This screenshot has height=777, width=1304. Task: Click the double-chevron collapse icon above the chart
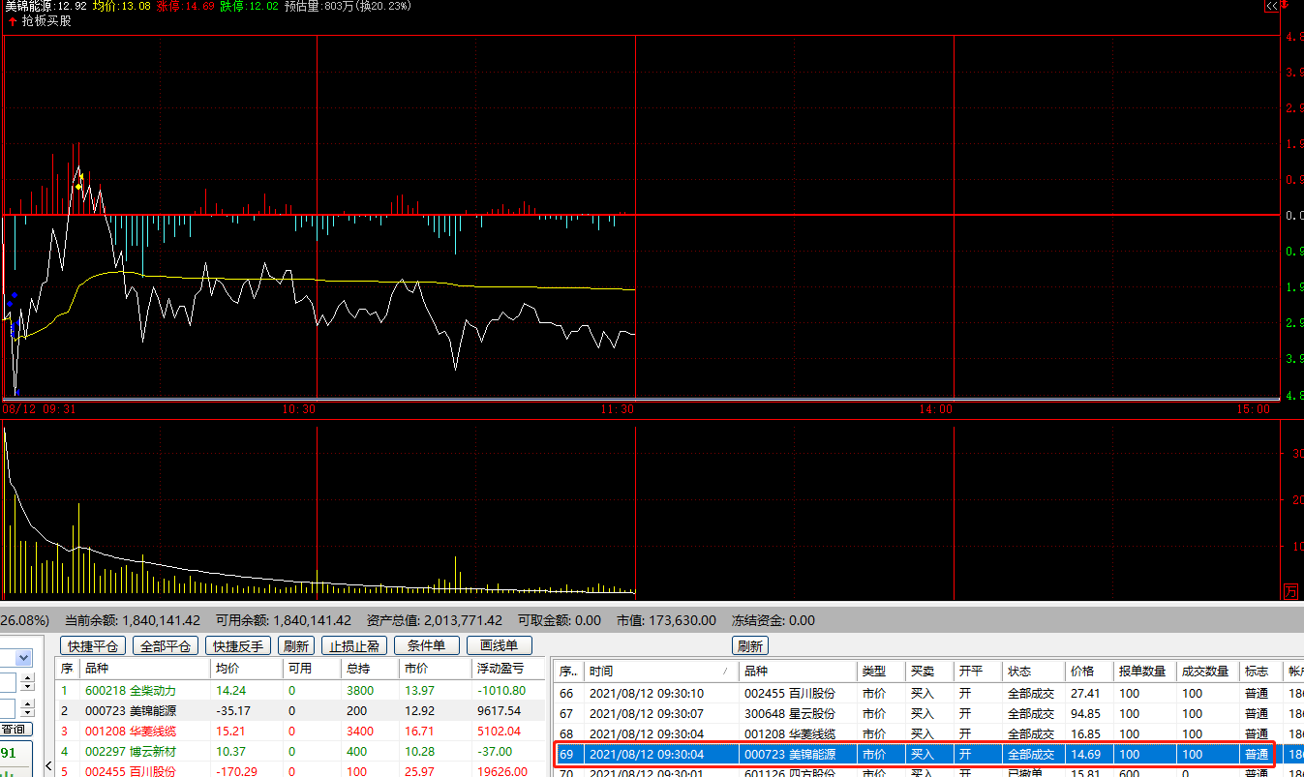point(1271,6)
